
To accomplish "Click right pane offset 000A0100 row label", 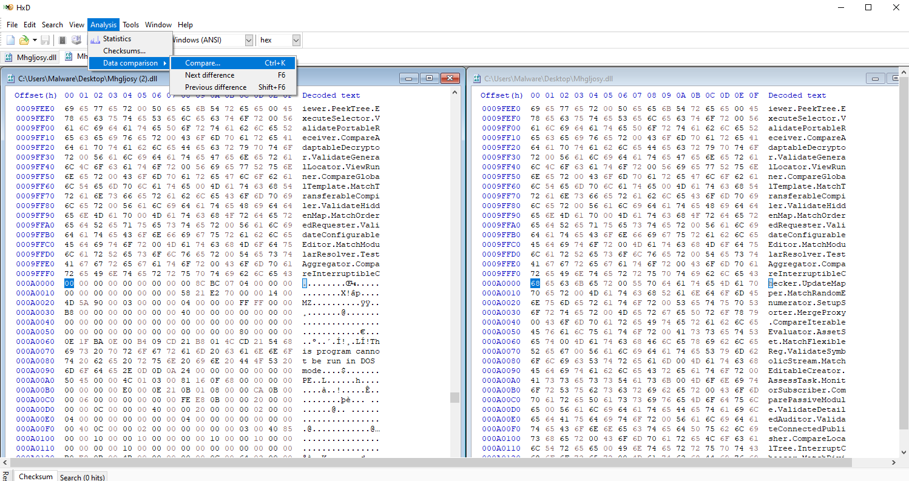I will (x=501, y=439).
